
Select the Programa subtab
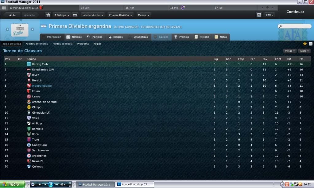83,44
